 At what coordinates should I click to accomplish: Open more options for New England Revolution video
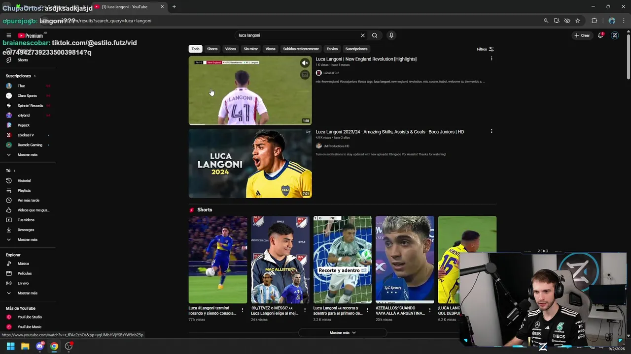point(491,59)
